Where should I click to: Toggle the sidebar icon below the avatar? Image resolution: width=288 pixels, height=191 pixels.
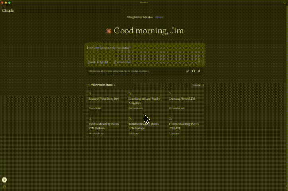[4, 187]
